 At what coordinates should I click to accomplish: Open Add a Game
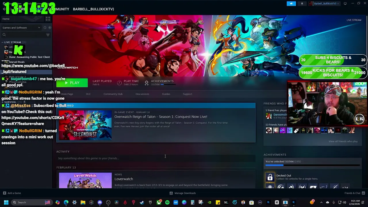(12, 193)
